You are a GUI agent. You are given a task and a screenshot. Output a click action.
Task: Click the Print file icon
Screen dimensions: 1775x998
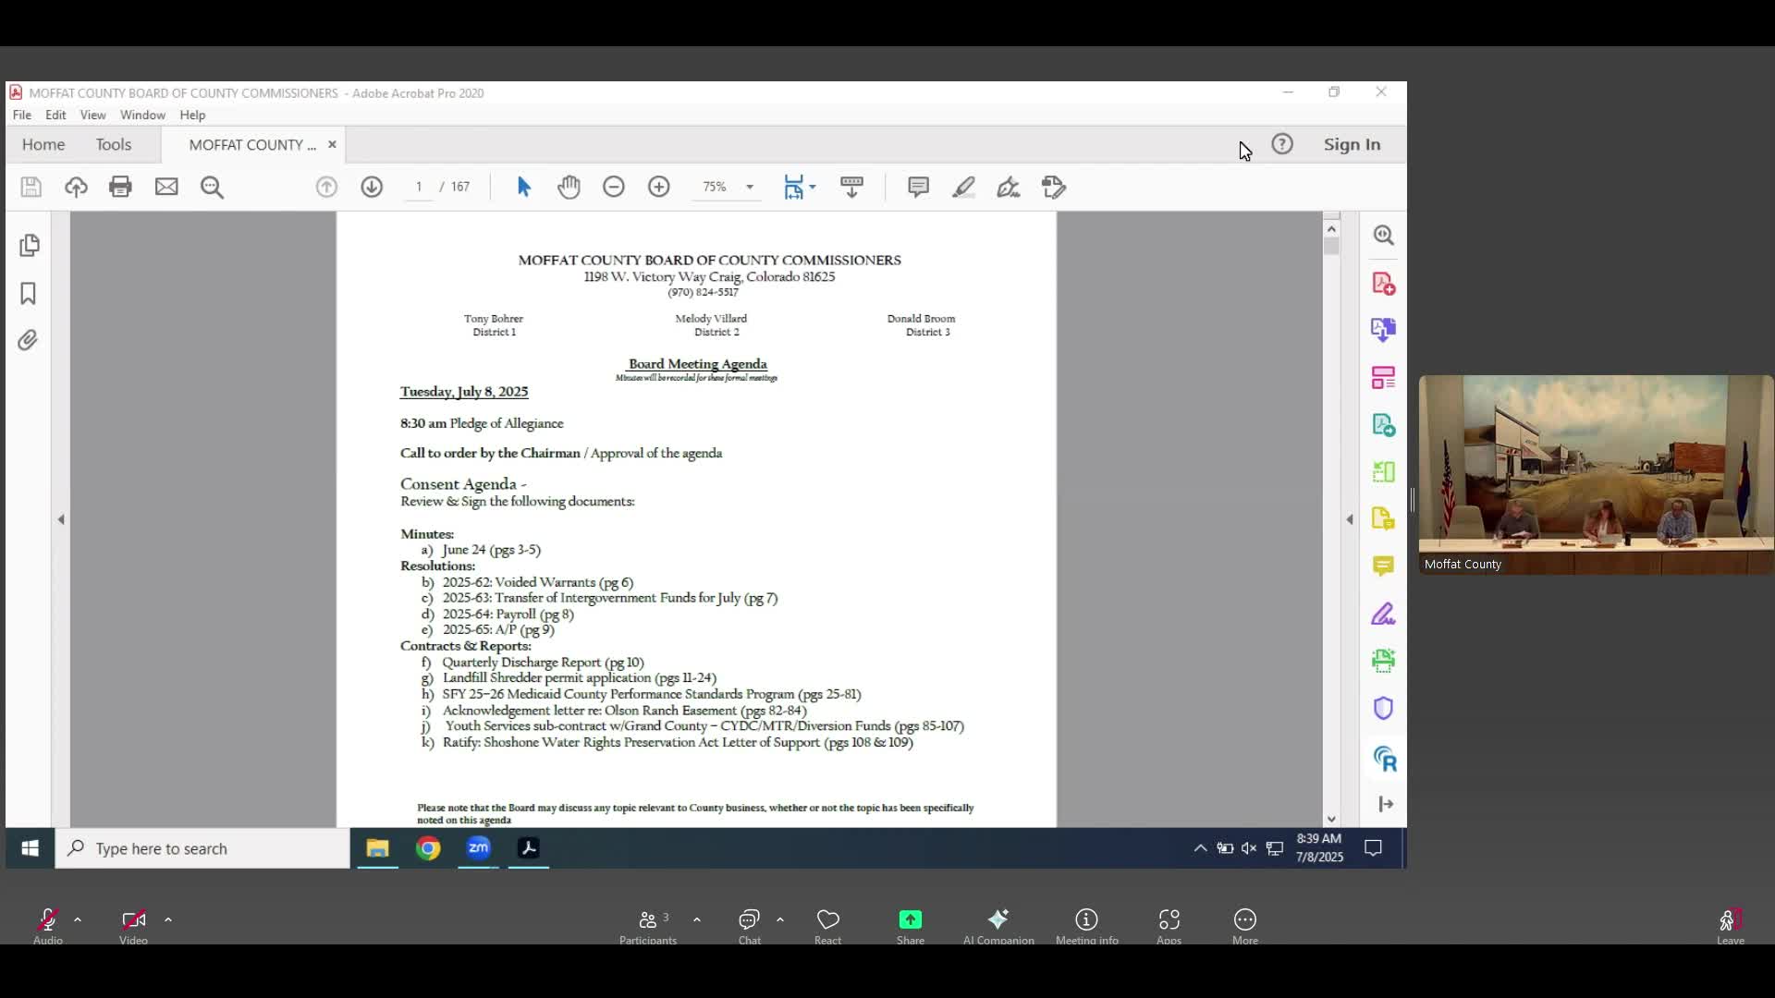point(120,187)
